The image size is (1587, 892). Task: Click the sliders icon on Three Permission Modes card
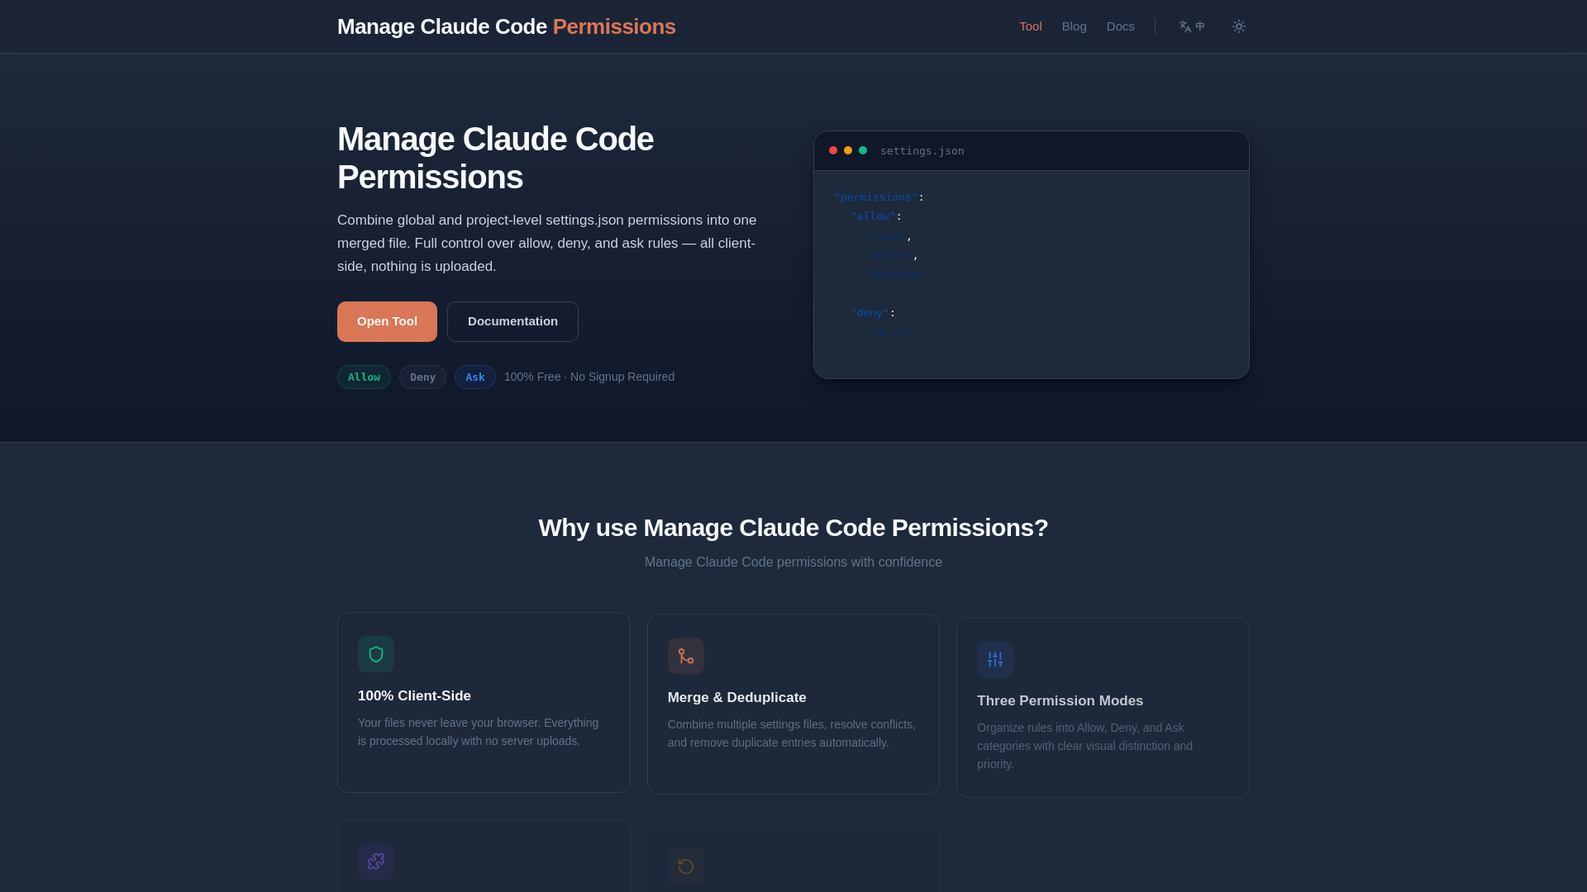[995, 659]
